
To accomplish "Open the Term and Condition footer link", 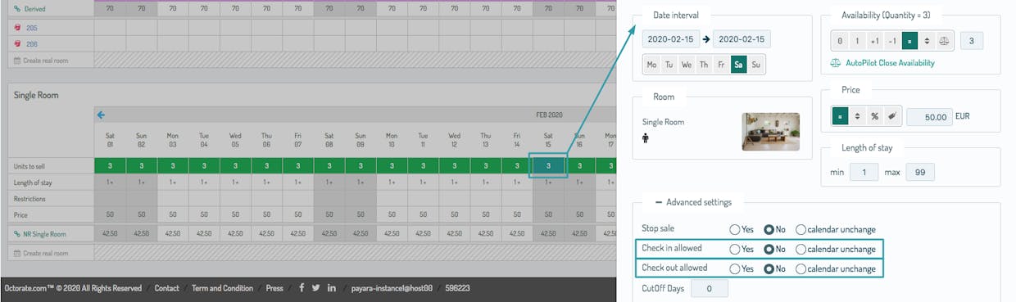I will pyautogui.click(x=222, y=288).
